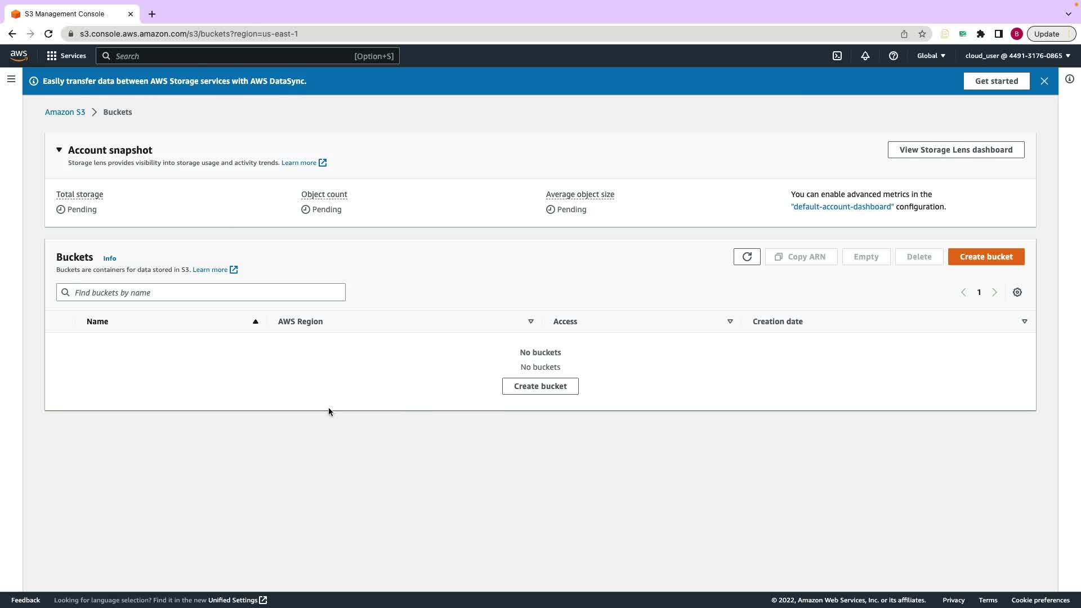
Task: Open the info panel icon at right edge
Action: tap(1070, 79)
